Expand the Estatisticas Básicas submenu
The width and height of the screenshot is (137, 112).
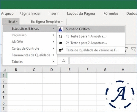click(x=30, y=28)
